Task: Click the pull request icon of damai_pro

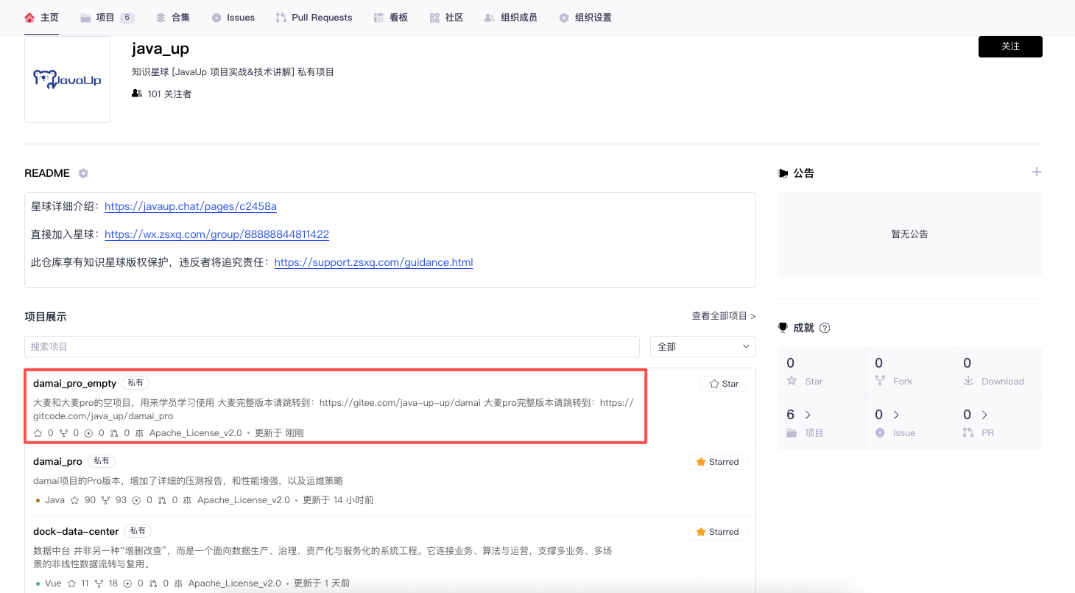Action: pyautogui.click(x=162, y=500)
